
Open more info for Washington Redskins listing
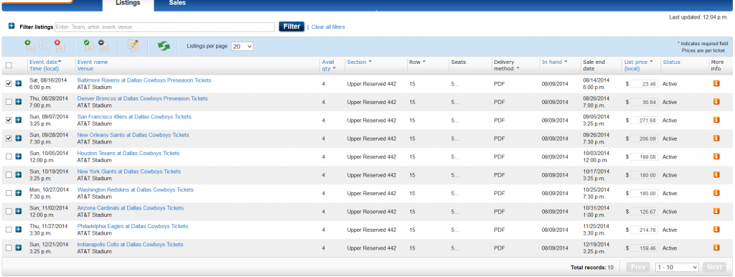716,193
